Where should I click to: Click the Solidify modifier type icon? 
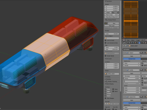coord(127,70)
